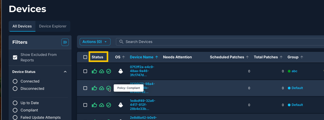This screenshot has width=324, height=120.
Task: Click policy checkmark icon in 1edbdf49 row
Action: tap(109, 105)
